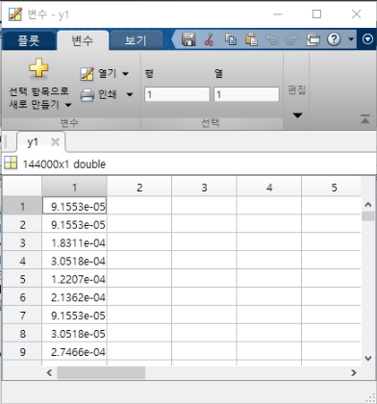
Task: Click the variable editor title bar icon
Action: coord(15,14)
